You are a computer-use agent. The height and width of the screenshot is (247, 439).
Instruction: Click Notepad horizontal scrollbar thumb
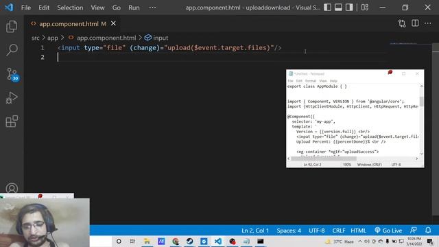click(324, 158)
